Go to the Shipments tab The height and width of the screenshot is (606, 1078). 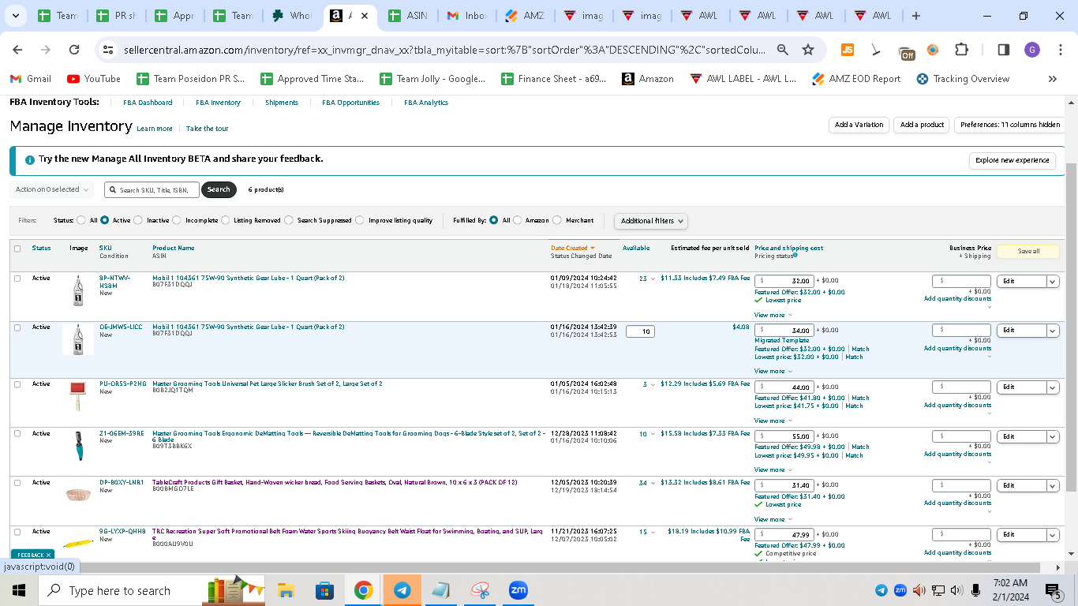(282, 103)
